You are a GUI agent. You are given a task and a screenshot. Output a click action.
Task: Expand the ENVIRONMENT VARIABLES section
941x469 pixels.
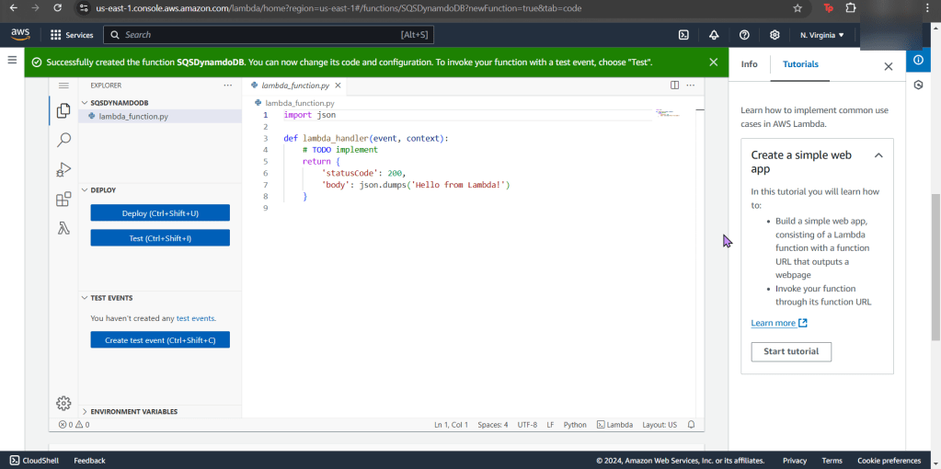coord(86,411)
